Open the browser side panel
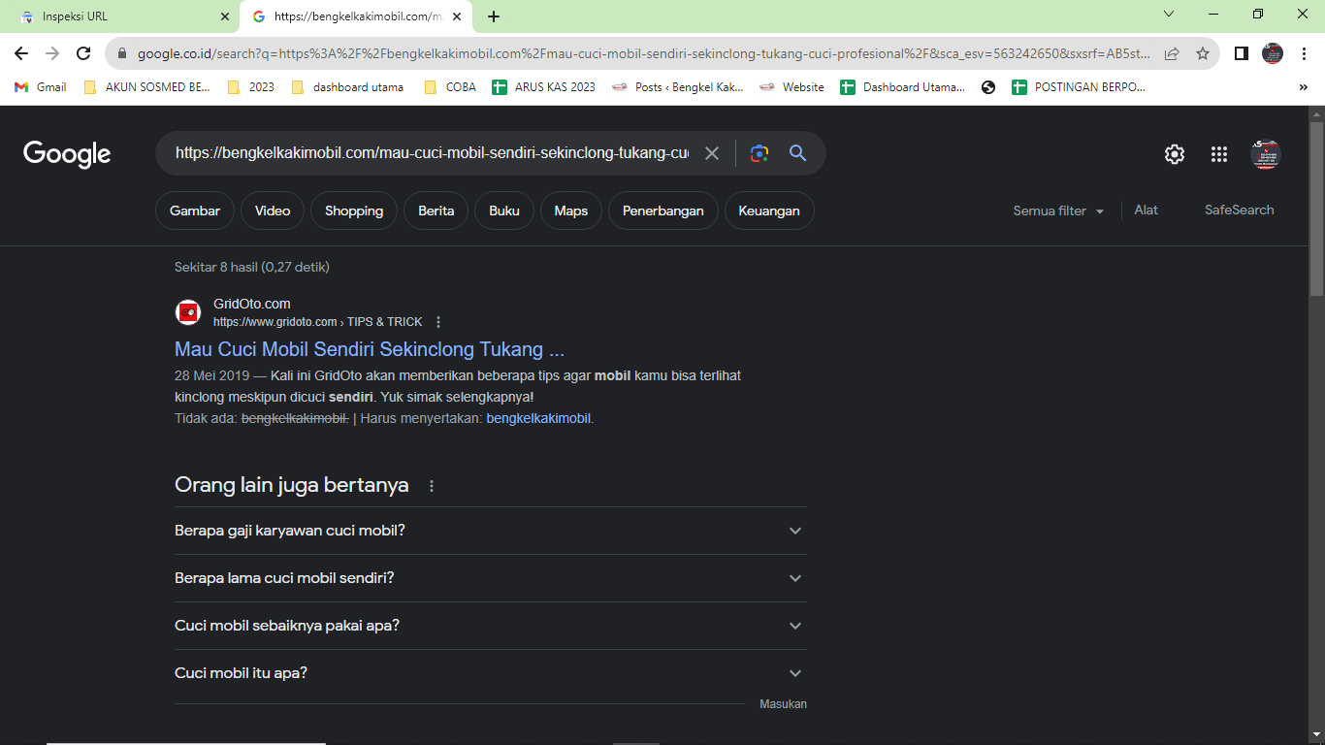This screenshot has height=745, width=1325. 1242,54
